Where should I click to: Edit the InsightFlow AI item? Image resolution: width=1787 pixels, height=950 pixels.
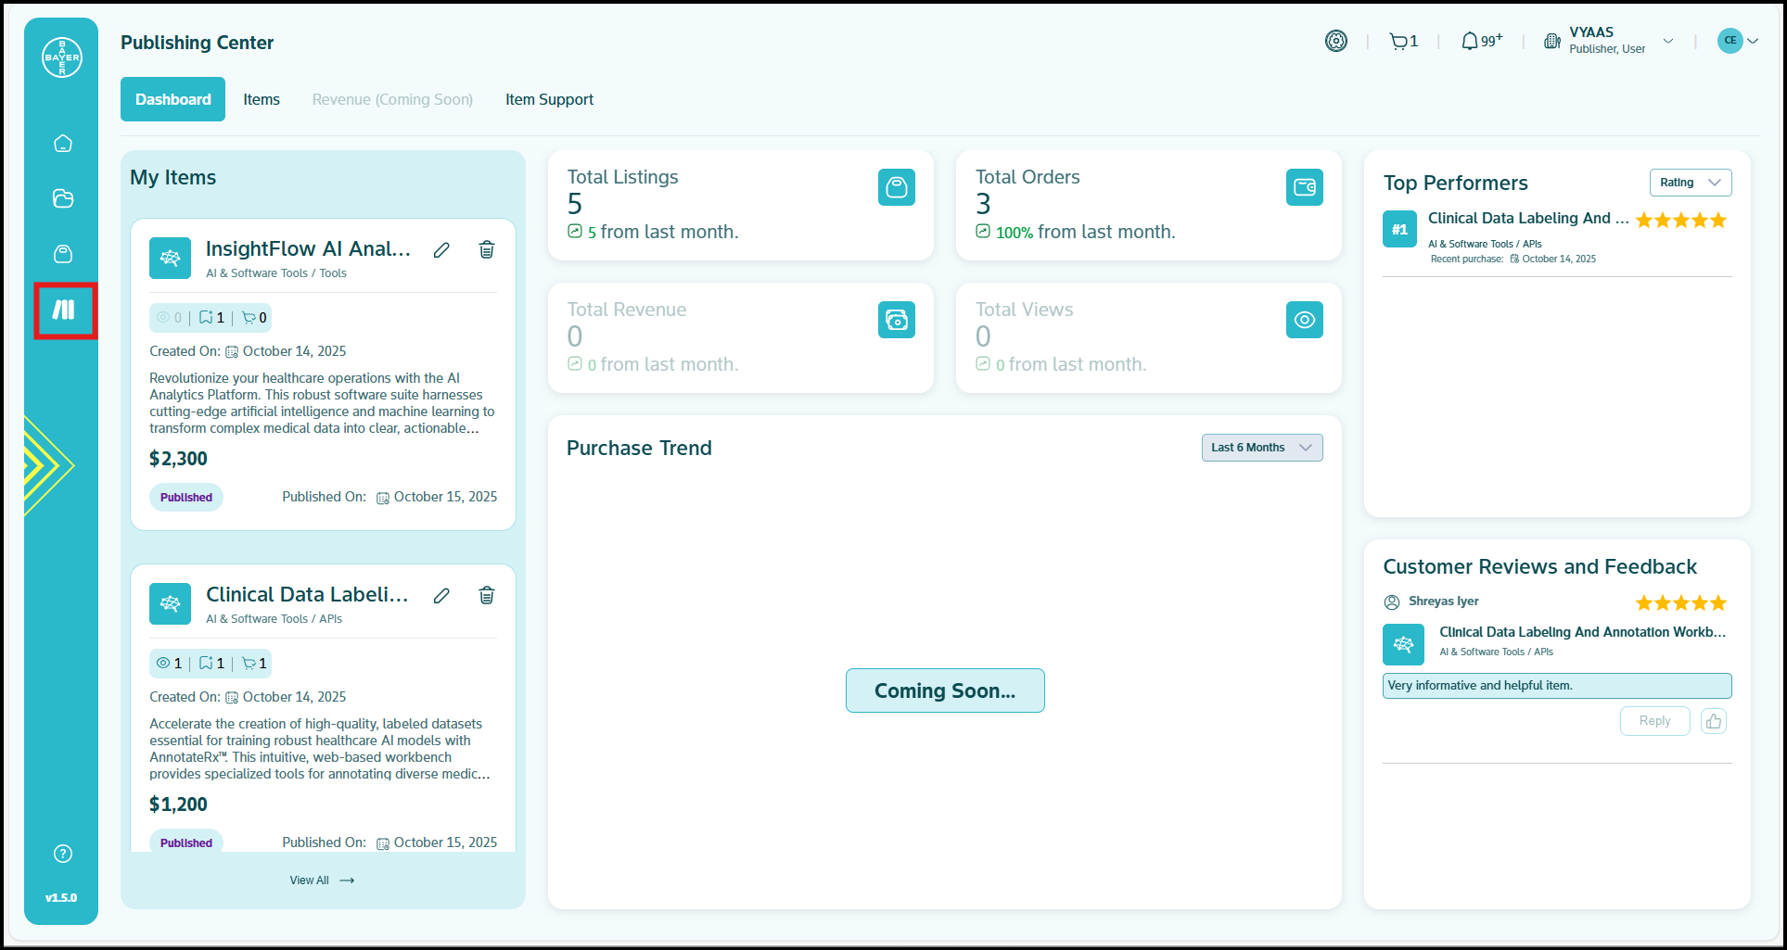[441, 250]
